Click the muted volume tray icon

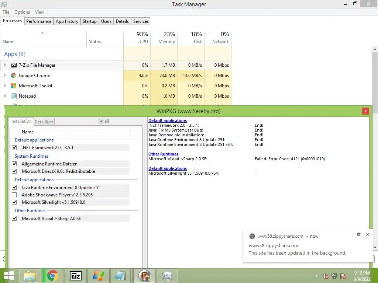[x=326, y=276]
